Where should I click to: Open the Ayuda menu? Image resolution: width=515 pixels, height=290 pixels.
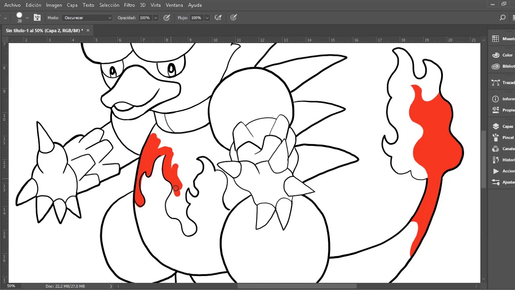pos(195,5)
